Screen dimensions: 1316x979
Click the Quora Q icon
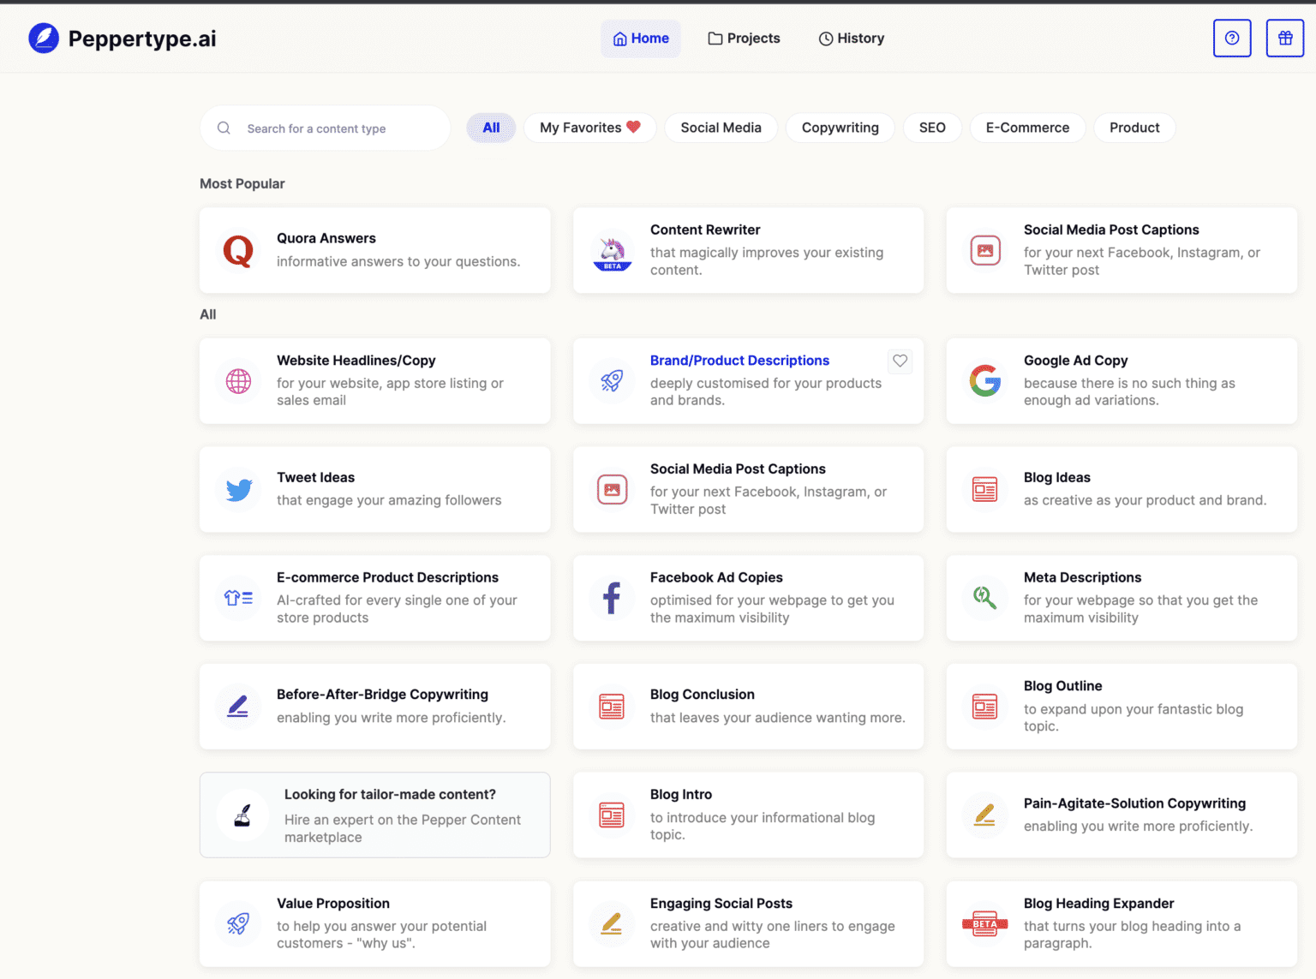pos(238,251)
